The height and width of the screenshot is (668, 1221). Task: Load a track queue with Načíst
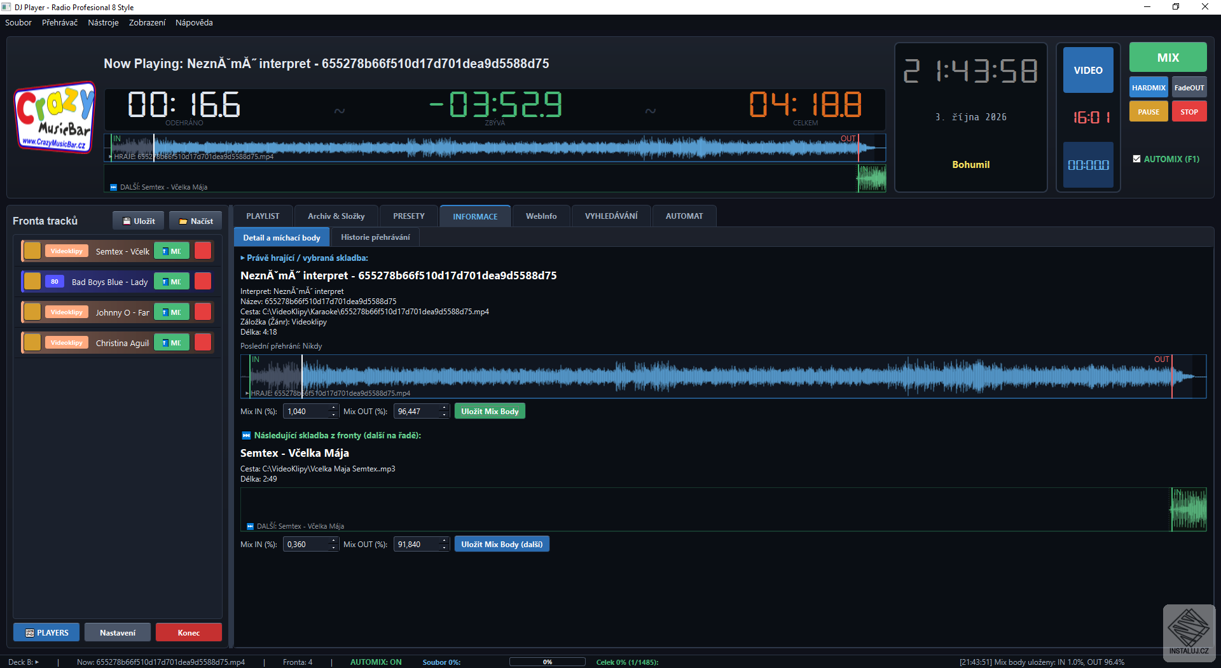pos(196,221)
